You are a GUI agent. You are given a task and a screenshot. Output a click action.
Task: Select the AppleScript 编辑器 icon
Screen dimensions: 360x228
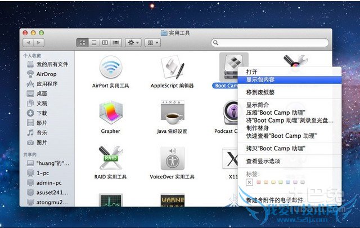[x=173, y=68]
